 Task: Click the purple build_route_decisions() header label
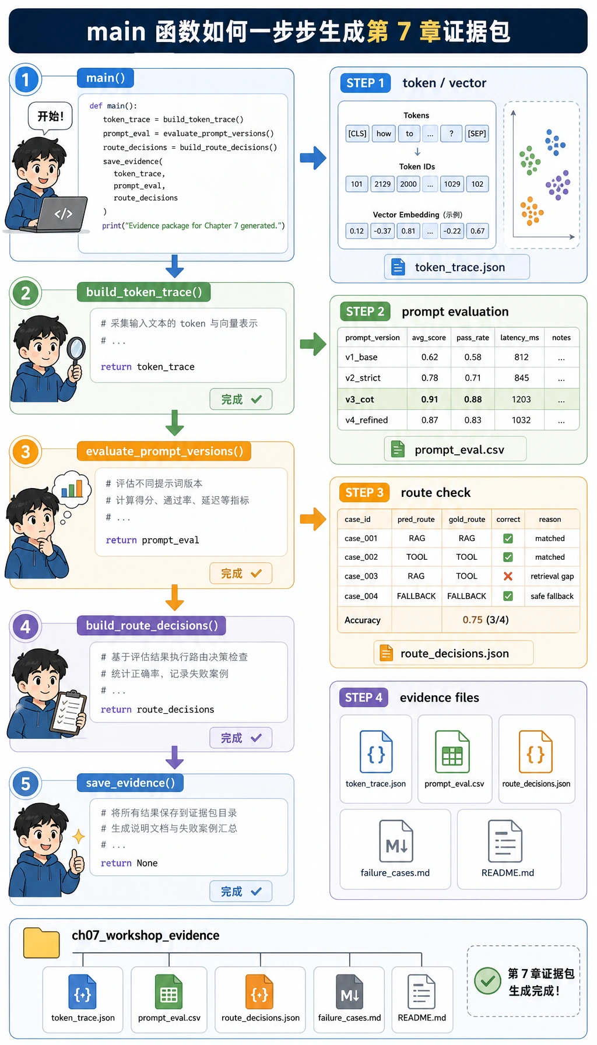point(152,626)
